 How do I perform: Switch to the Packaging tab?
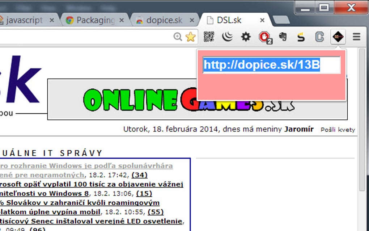[x=95, y=20]
